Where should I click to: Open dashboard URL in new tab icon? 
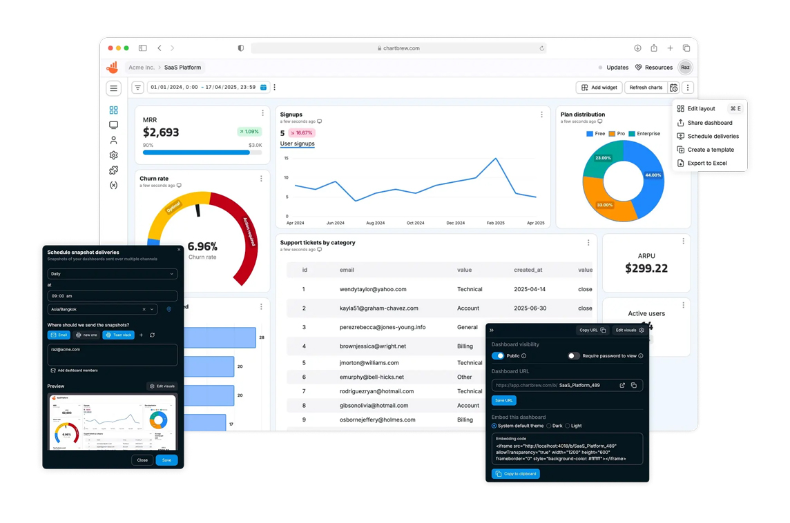622,386
